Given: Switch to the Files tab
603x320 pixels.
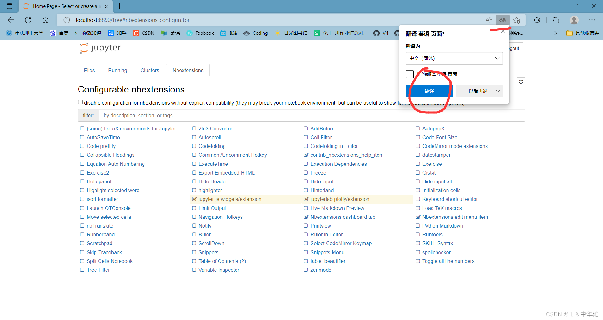Looking at the screenshot, I should coord(89,70).
